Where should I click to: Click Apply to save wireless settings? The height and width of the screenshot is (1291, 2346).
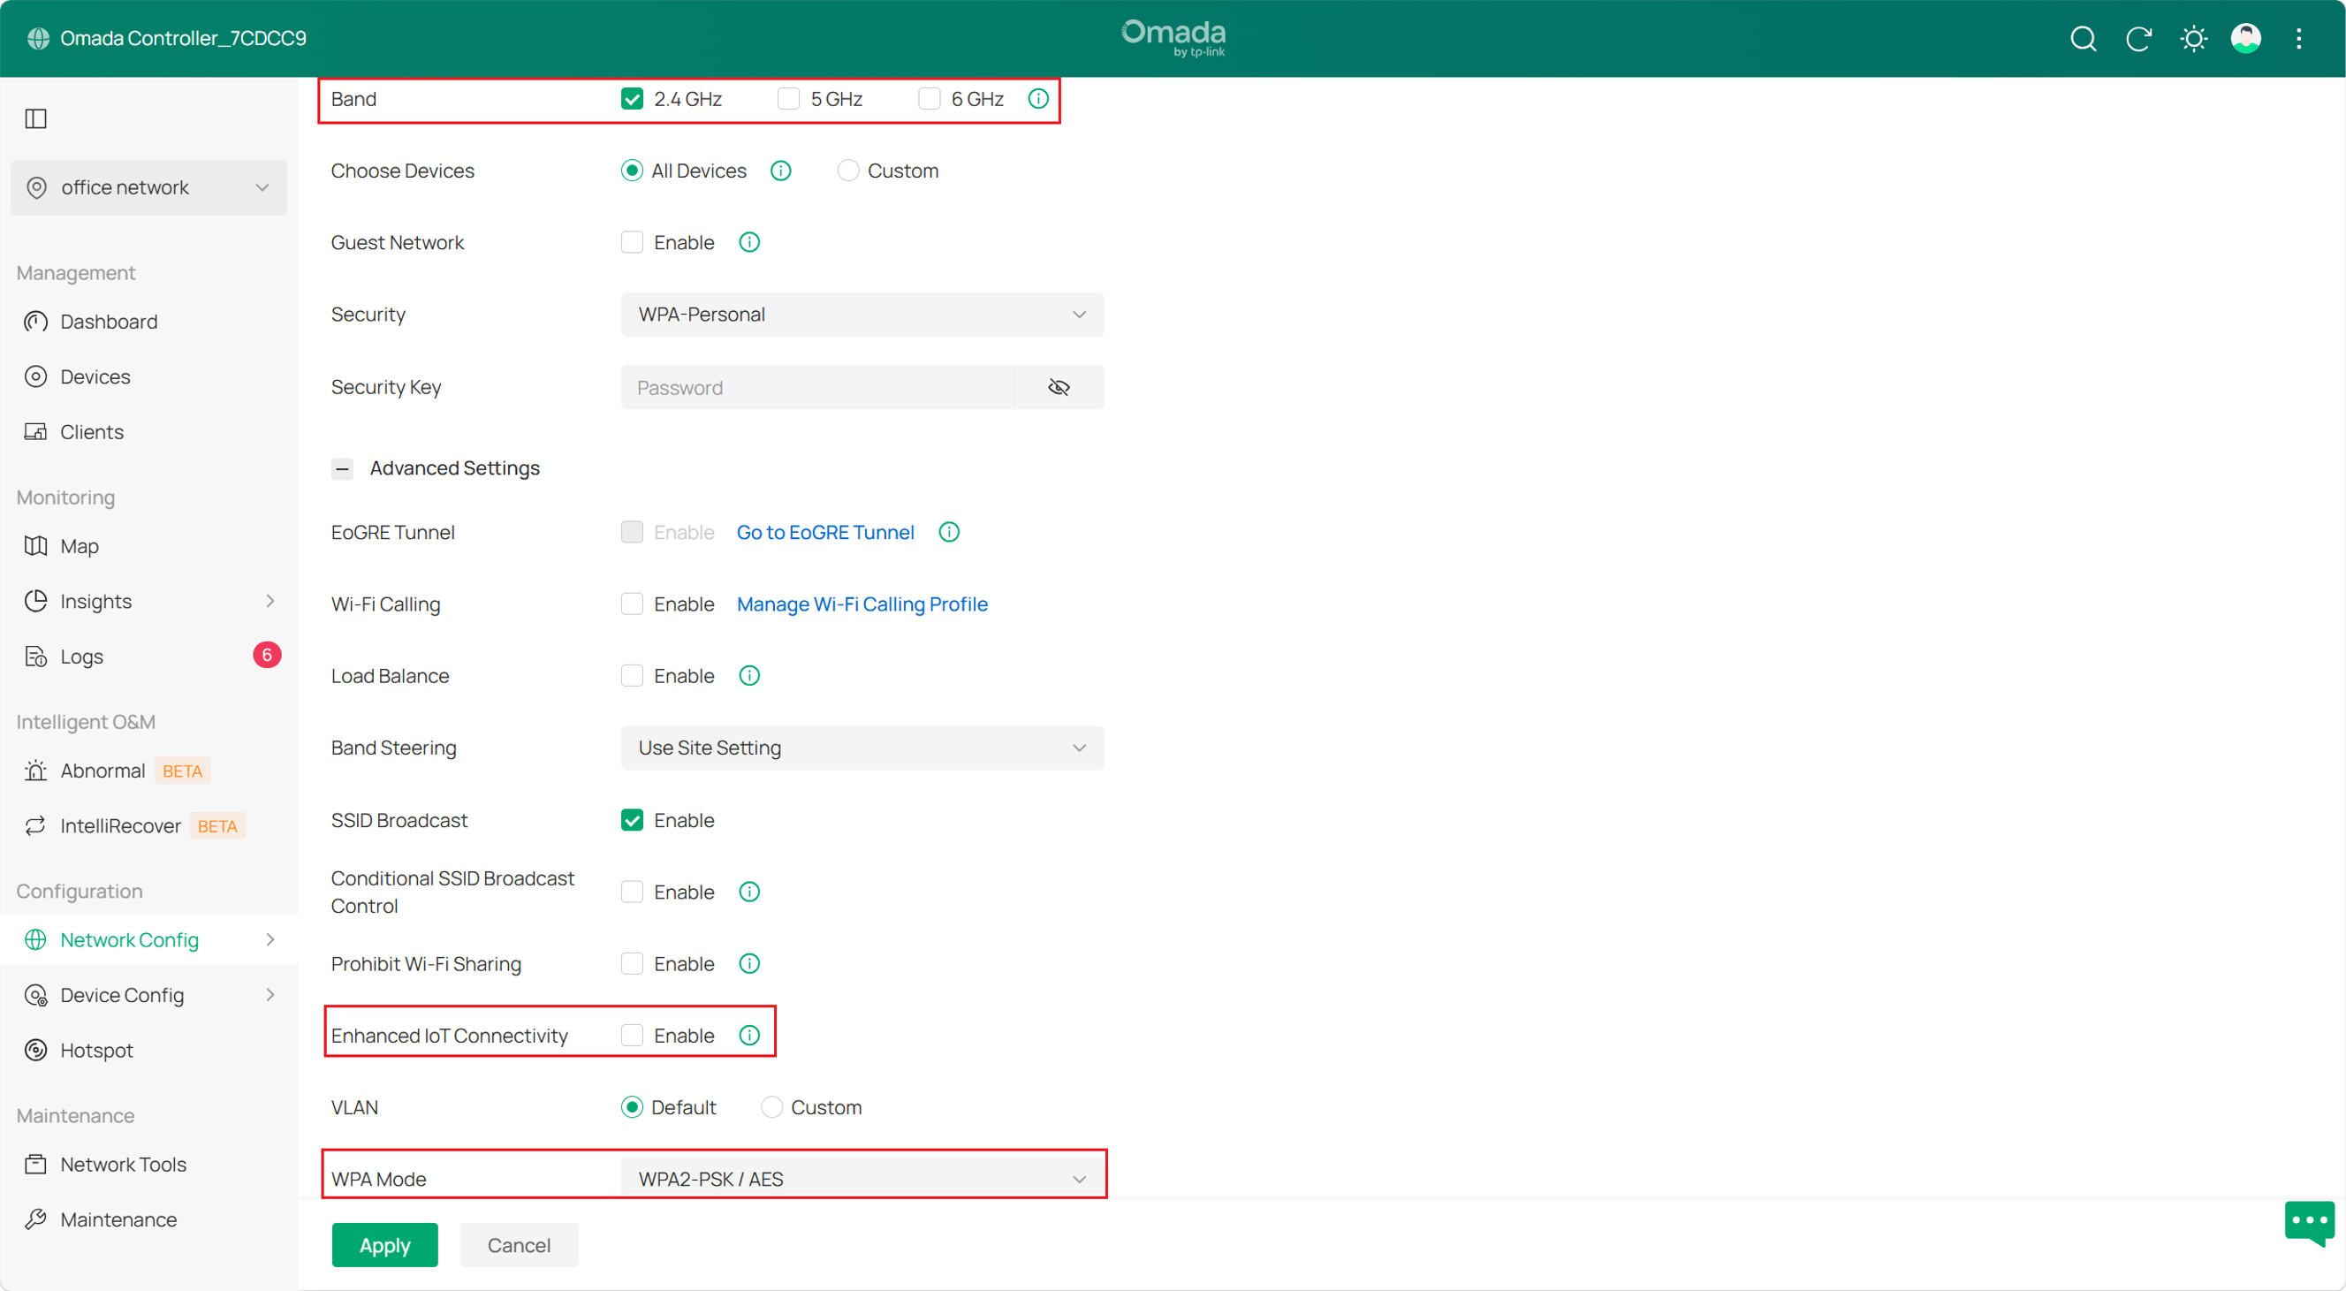point(384,1244)
